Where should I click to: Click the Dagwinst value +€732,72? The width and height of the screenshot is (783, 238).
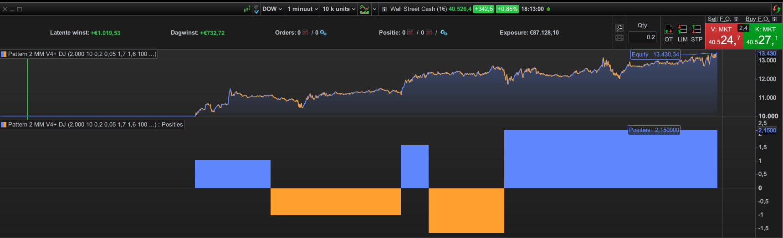[212, 33]
